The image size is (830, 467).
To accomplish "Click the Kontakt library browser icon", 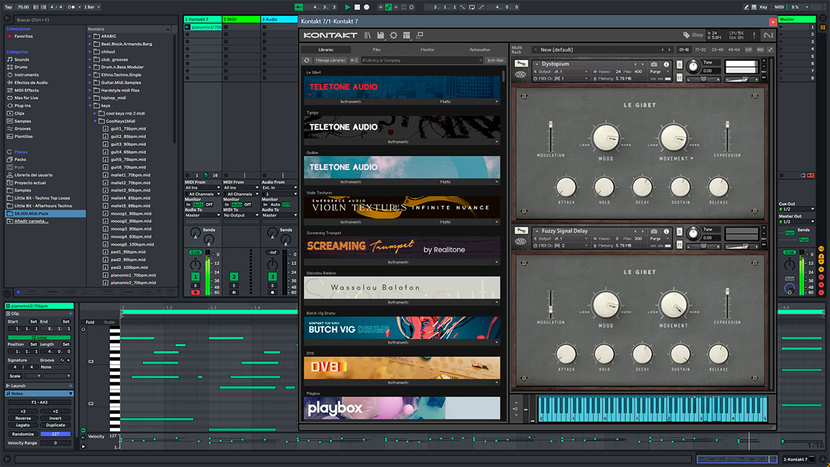I will pos(368,35).
